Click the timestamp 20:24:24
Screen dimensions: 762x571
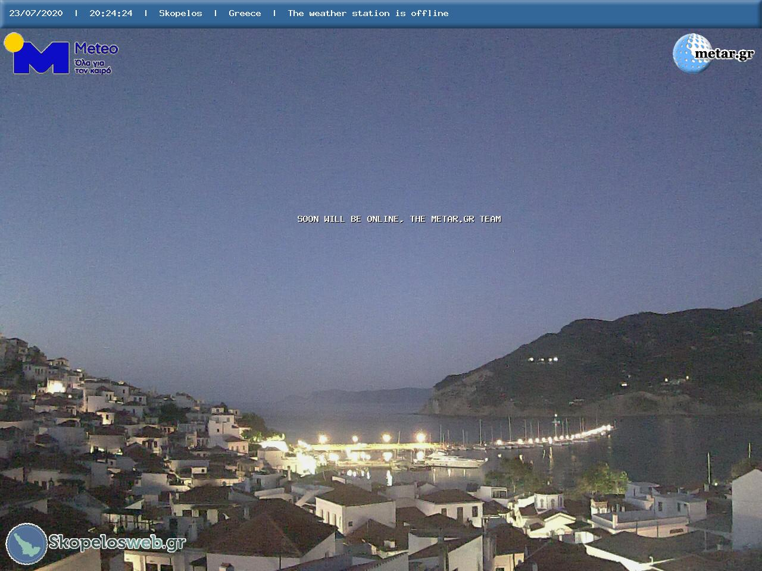point(111,13)
